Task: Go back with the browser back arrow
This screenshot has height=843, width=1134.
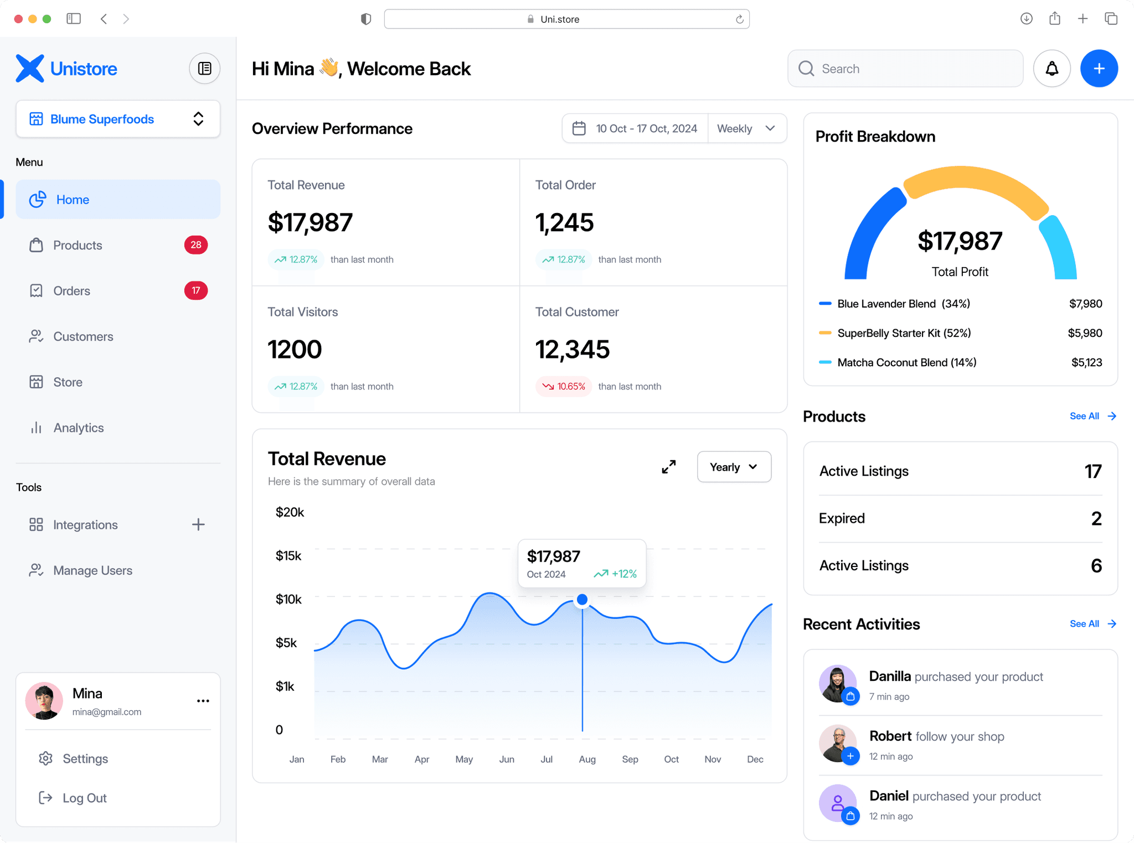Action: 104,19
